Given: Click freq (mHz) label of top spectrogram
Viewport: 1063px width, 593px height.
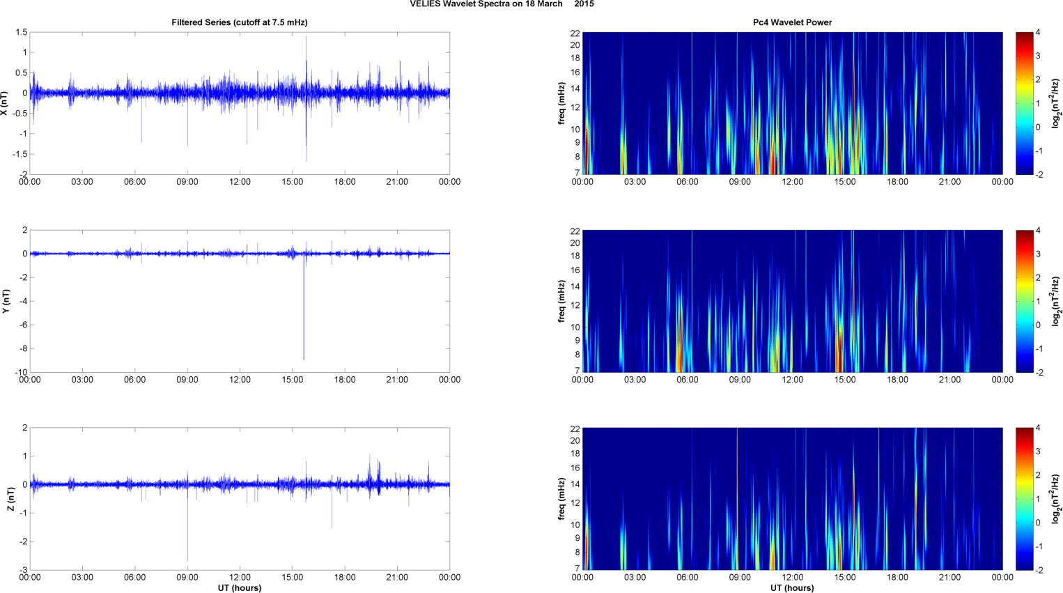Looking at the screenshot, I should point(561,103).
